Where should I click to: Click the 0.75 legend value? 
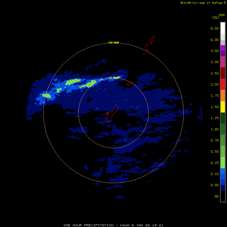coord(215,140)
